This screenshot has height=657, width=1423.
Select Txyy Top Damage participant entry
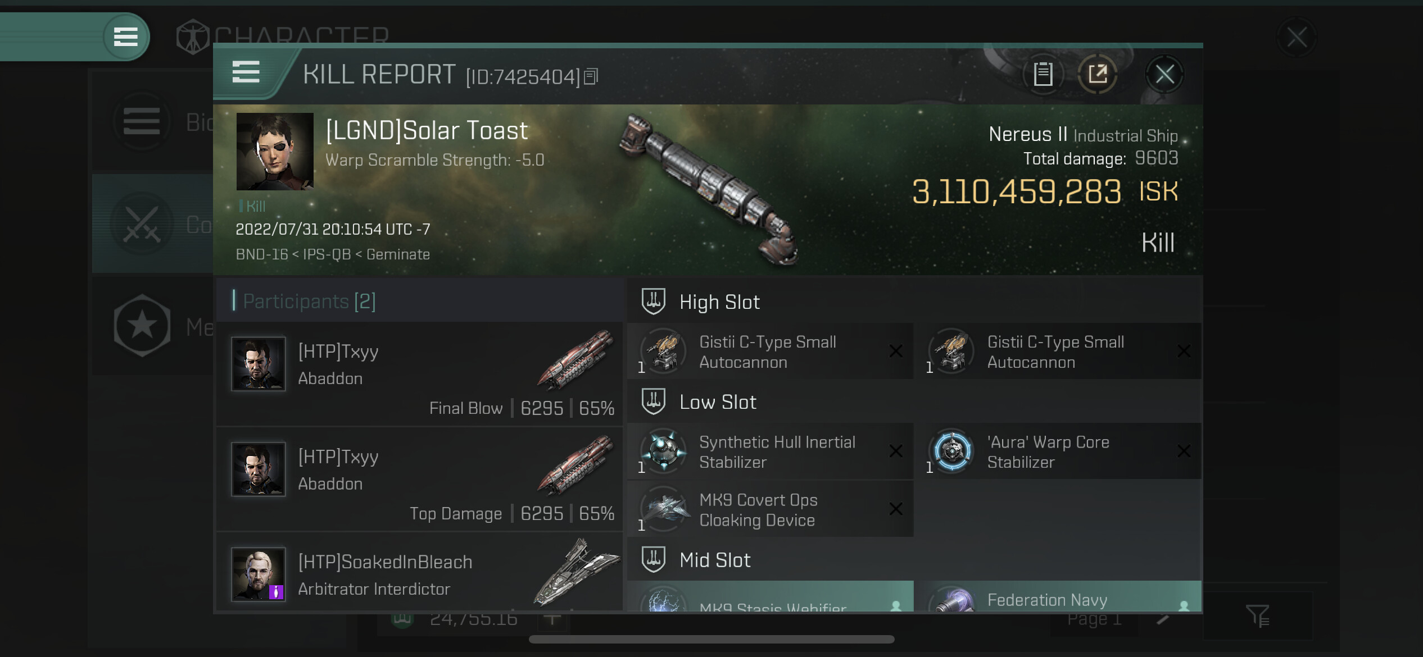click(x=419, y=479)
